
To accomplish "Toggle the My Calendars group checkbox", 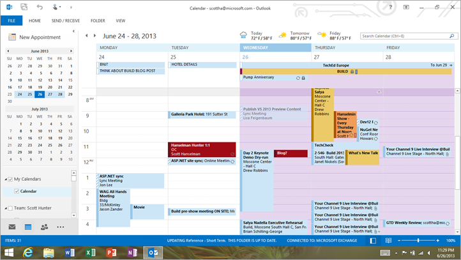I will 10,179.
